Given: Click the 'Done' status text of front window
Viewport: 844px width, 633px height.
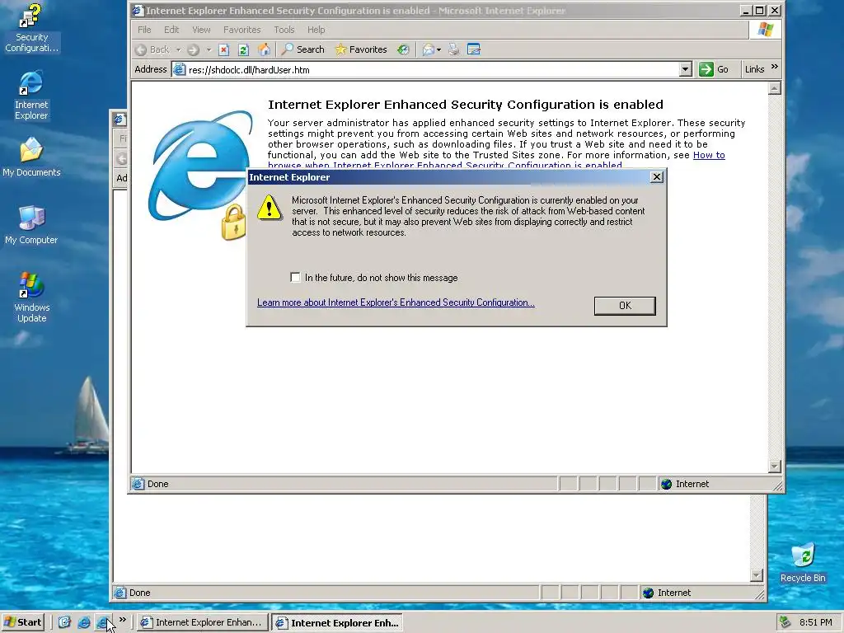Looking at the screenshot, I should click(157, 484).
